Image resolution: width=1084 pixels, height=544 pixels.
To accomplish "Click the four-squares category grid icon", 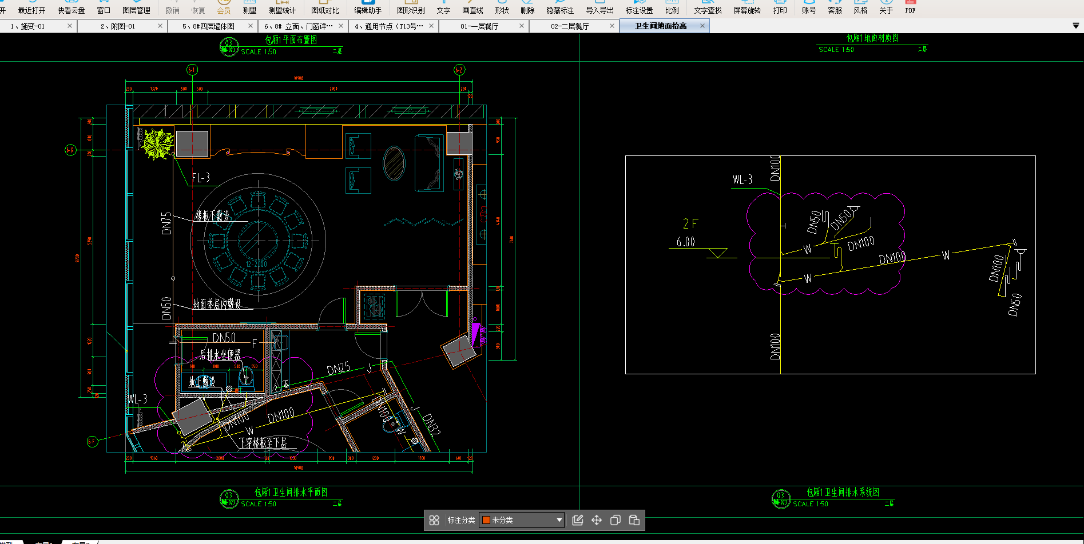I will tap(434, 520).
